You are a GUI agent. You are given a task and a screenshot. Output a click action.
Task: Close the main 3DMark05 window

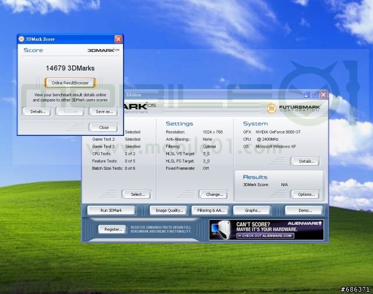point(323,94)
